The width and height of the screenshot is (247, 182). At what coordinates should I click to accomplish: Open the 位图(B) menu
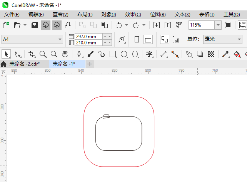[158, 15]
